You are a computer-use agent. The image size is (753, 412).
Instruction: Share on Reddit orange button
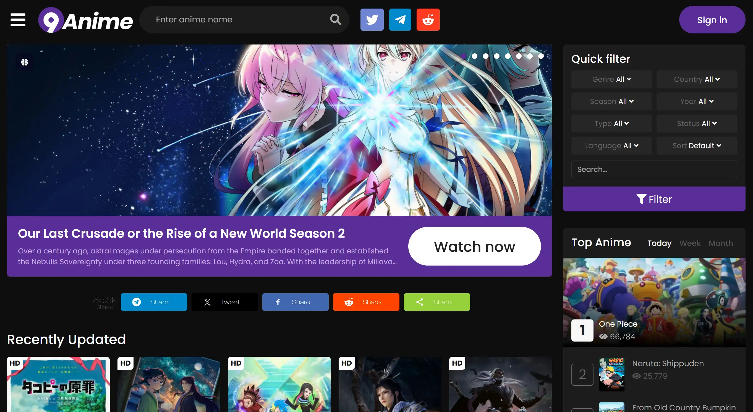366,302
